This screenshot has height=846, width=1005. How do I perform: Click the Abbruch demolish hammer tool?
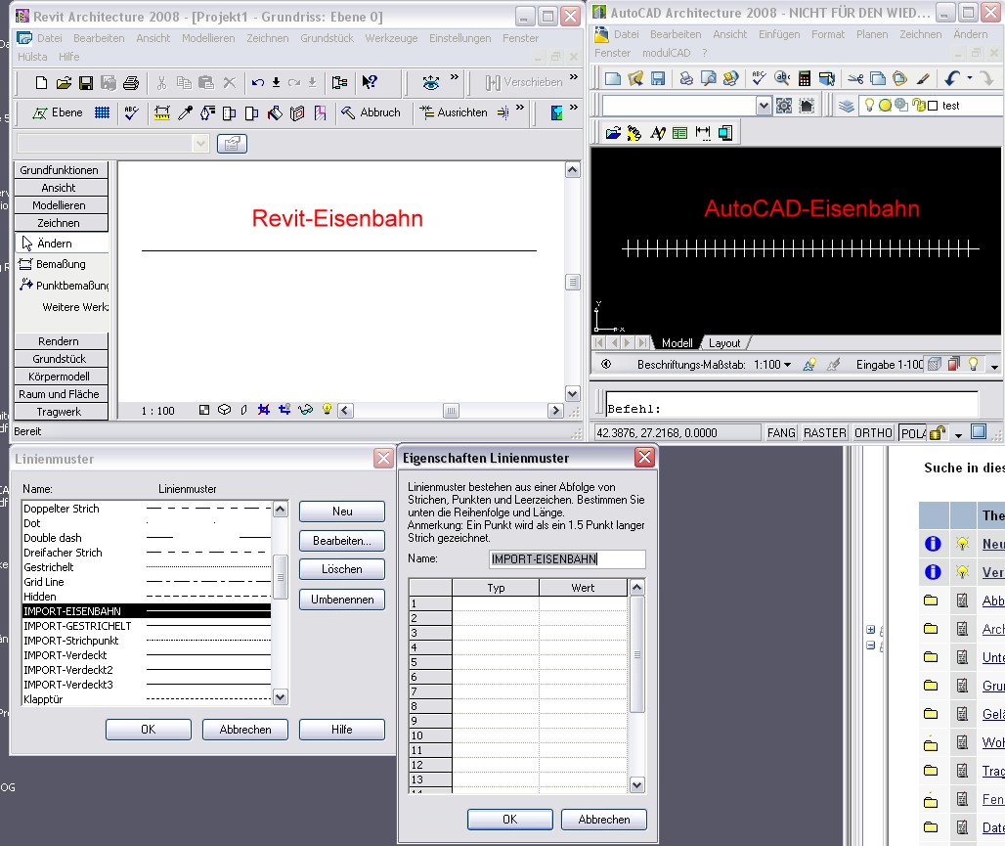[371, 112]
